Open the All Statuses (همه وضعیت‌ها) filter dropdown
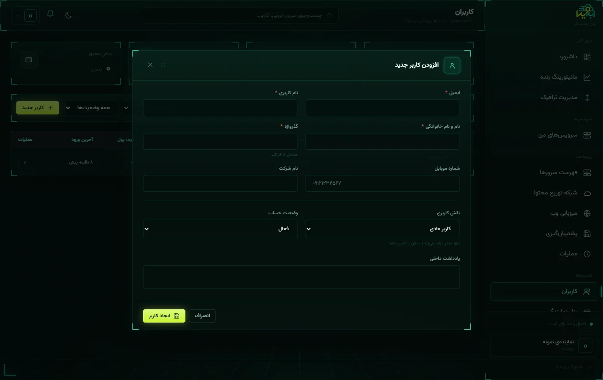This screenshot has width=603, height=380. point(91,108)
